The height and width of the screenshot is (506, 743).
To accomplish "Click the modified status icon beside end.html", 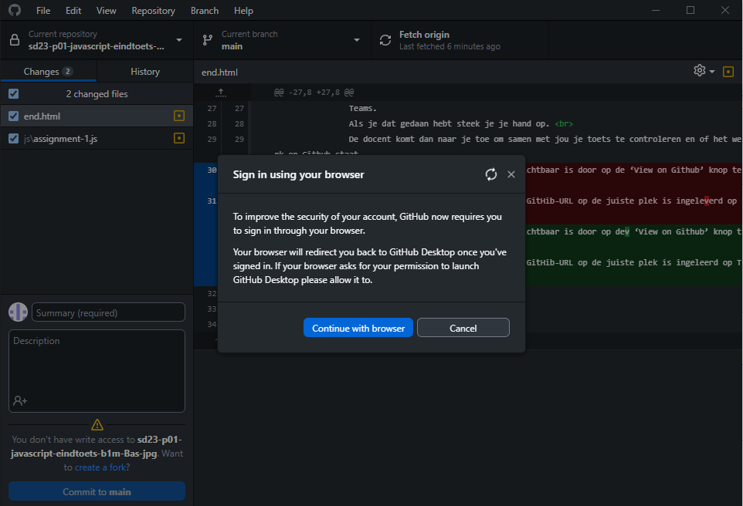I will click(179, 116).
